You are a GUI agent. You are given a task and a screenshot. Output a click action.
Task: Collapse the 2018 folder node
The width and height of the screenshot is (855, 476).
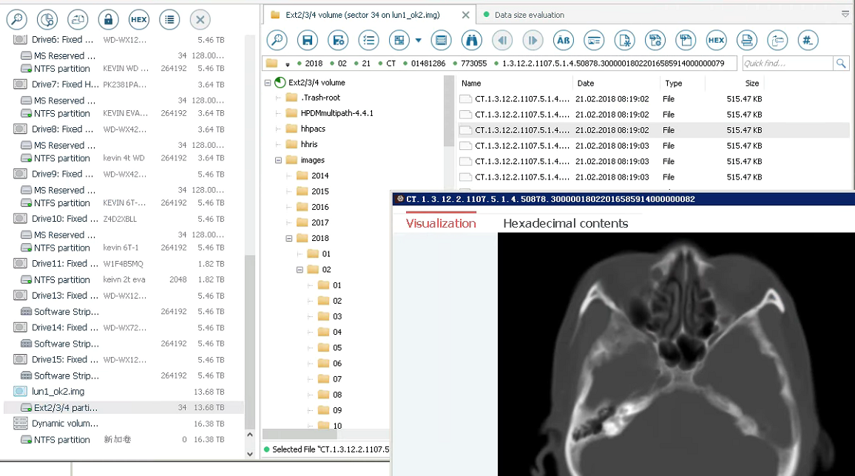(x=289, y=239)
